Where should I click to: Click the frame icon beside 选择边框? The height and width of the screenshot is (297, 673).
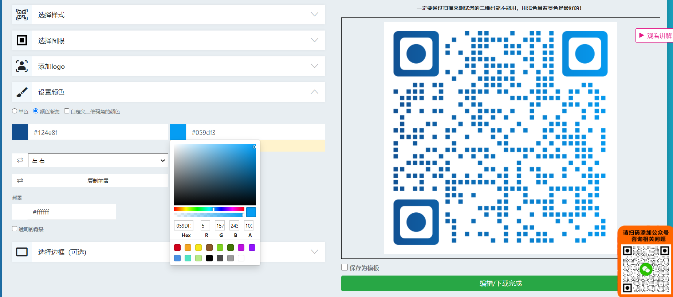(x=22, y=252)
